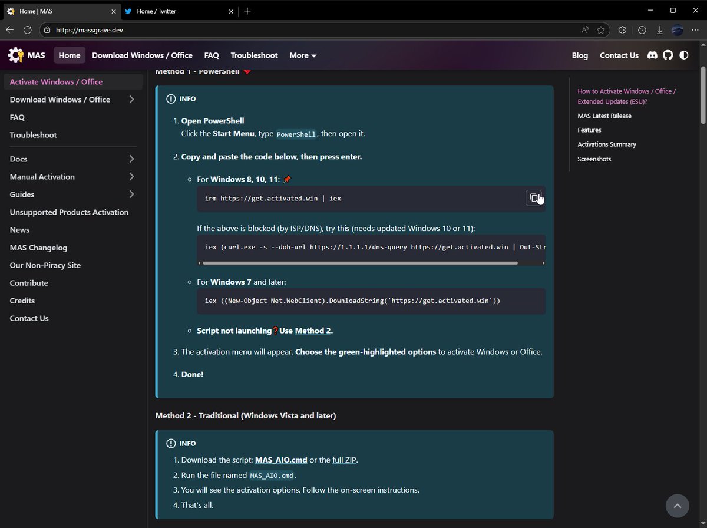
Task: Open Credits in the sidebar
Action: [22, 301]
